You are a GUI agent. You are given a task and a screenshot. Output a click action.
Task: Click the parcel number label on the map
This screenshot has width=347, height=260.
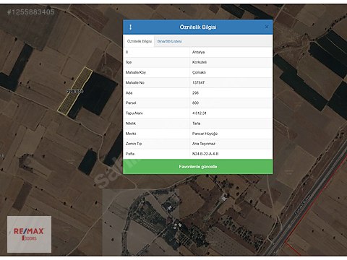tap(75, 92)
